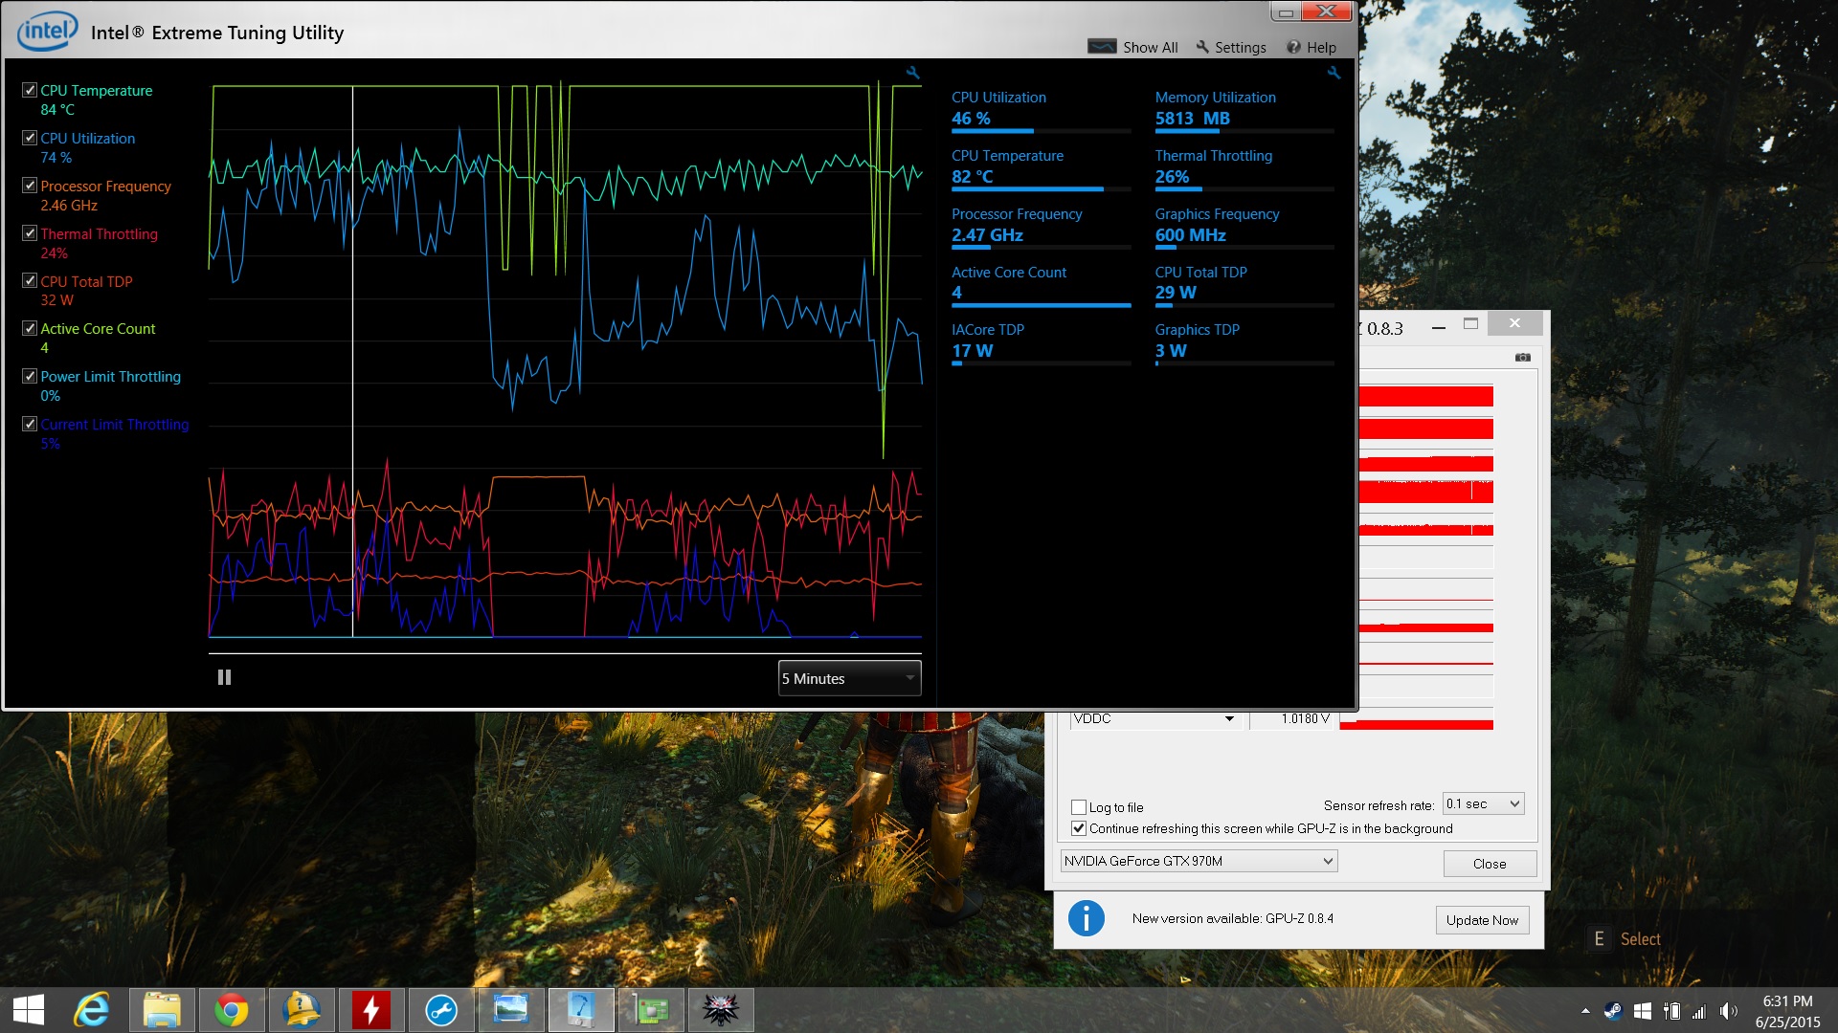Click the Close button in GPU-Z
The image size is (1838, 1033).
pos(1490,864)
